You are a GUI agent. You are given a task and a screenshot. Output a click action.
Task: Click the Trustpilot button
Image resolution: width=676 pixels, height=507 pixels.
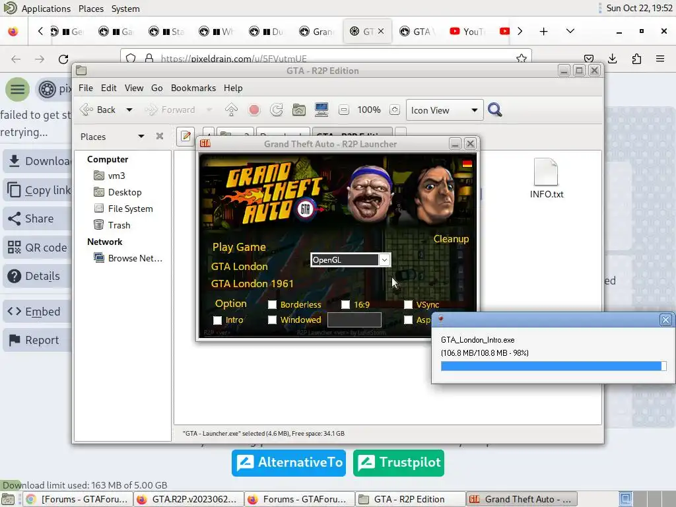click(398, 463)
